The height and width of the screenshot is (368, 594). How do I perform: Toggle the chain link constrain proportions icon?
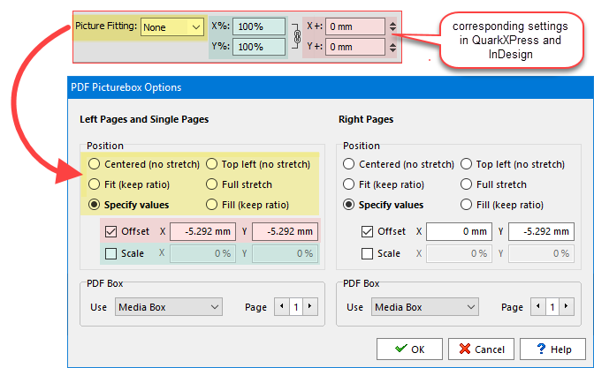click(297, 37)
